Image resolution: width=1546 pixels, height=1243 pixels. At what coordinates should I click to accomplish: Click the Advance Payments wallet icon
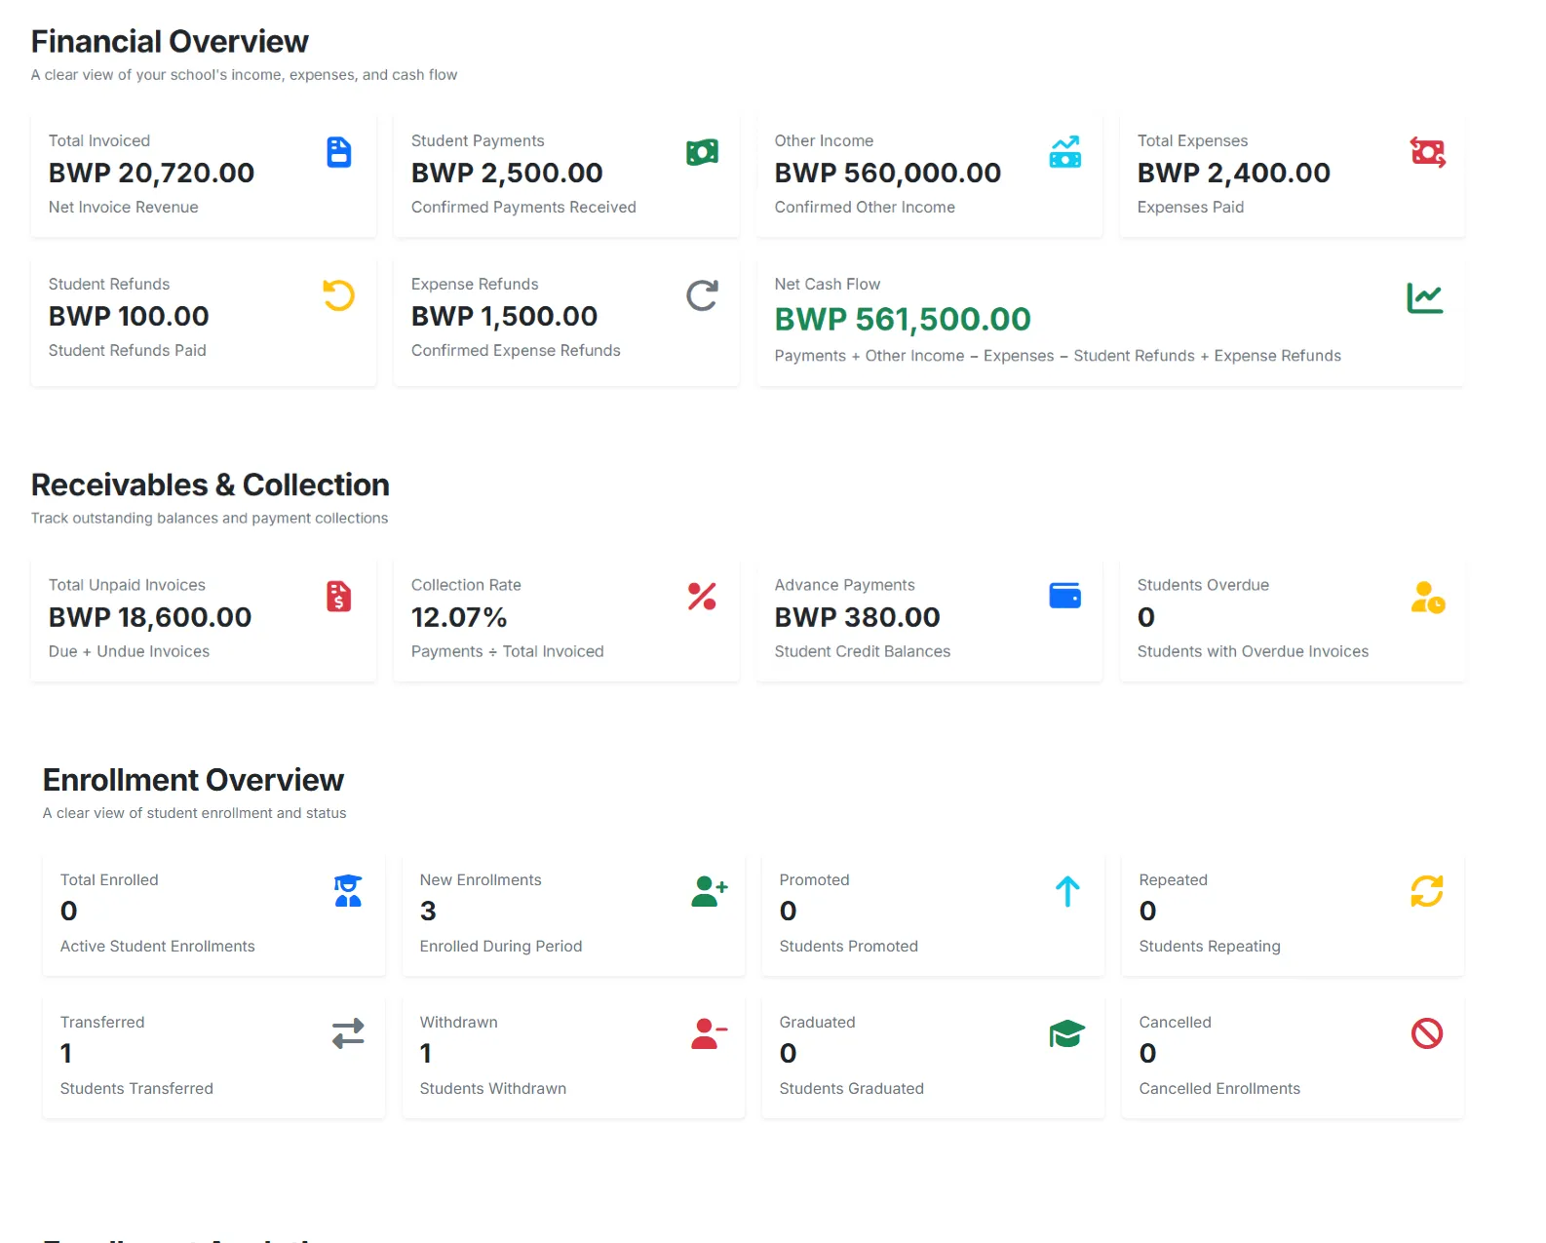coord(1064,596)
